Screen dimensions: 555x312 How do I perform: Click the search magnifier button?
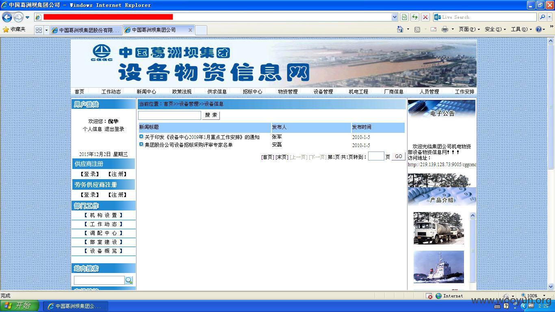(542, 17)
